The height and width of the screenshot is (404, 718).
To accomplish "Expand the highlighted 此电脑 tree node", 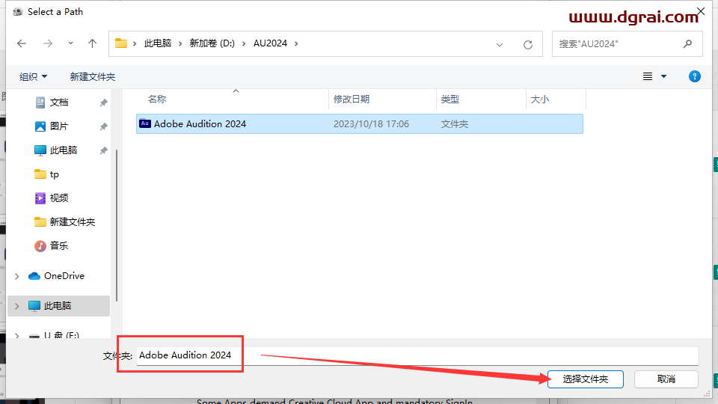I will (17, 306).
